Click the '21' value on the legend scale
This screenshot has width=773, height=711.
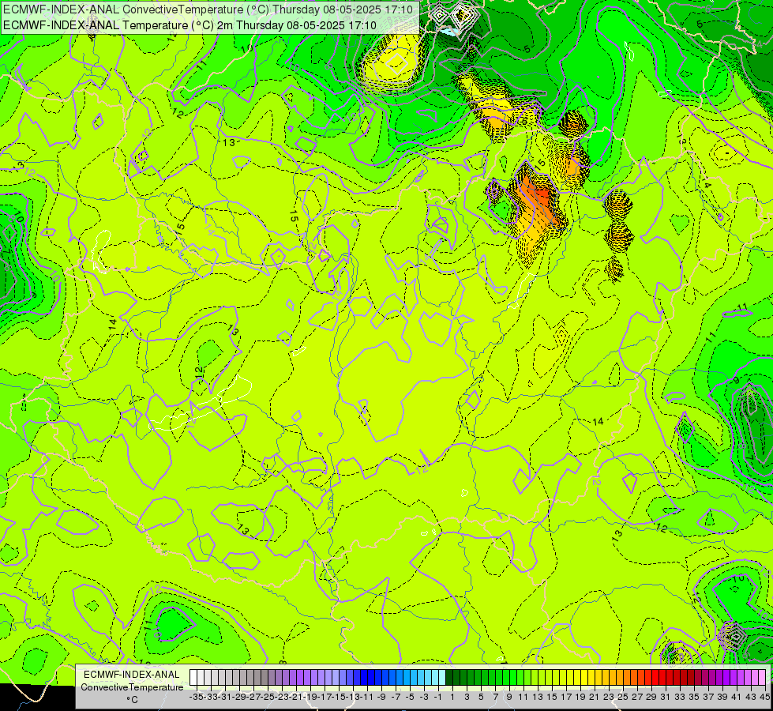pos(595,698)
